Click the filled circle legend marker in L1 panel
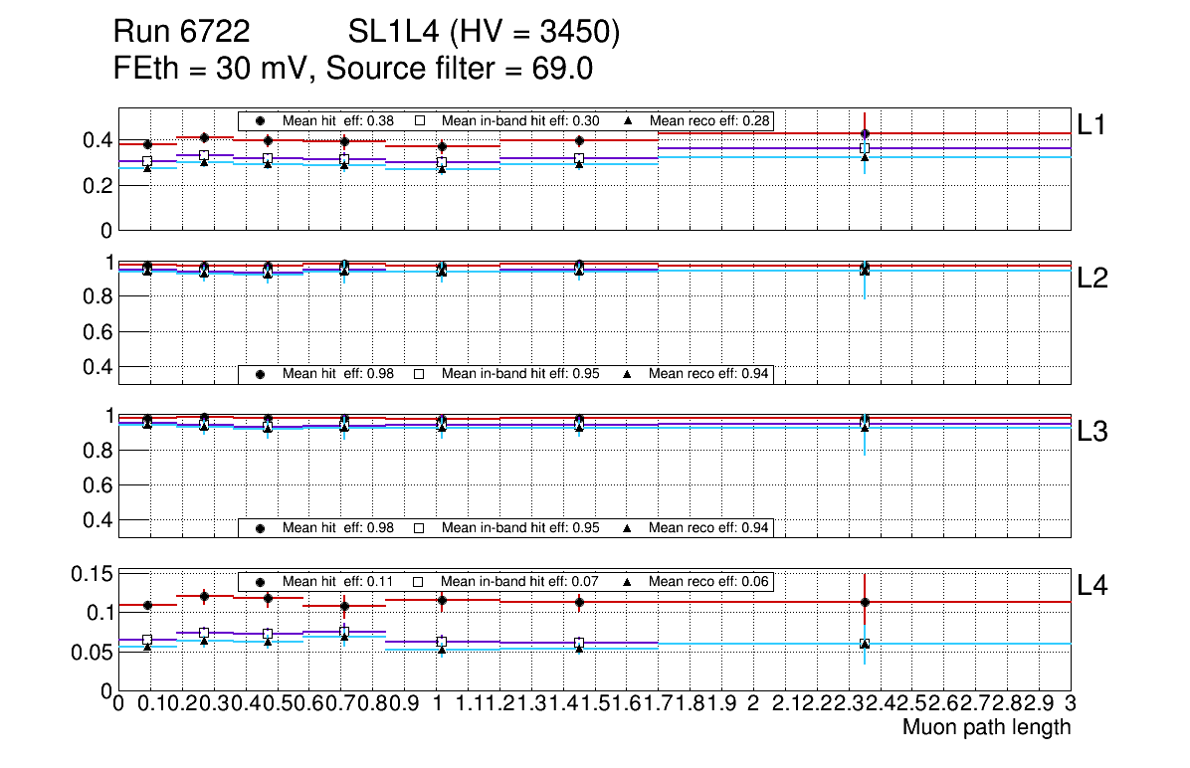 tap(260, 120)
